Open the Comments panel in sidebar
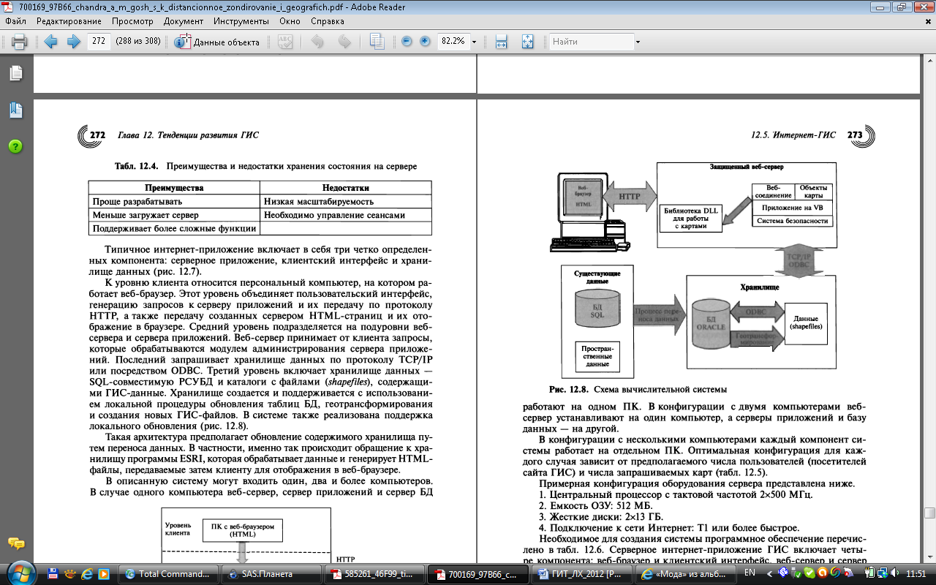 click(x=15, y=543)
